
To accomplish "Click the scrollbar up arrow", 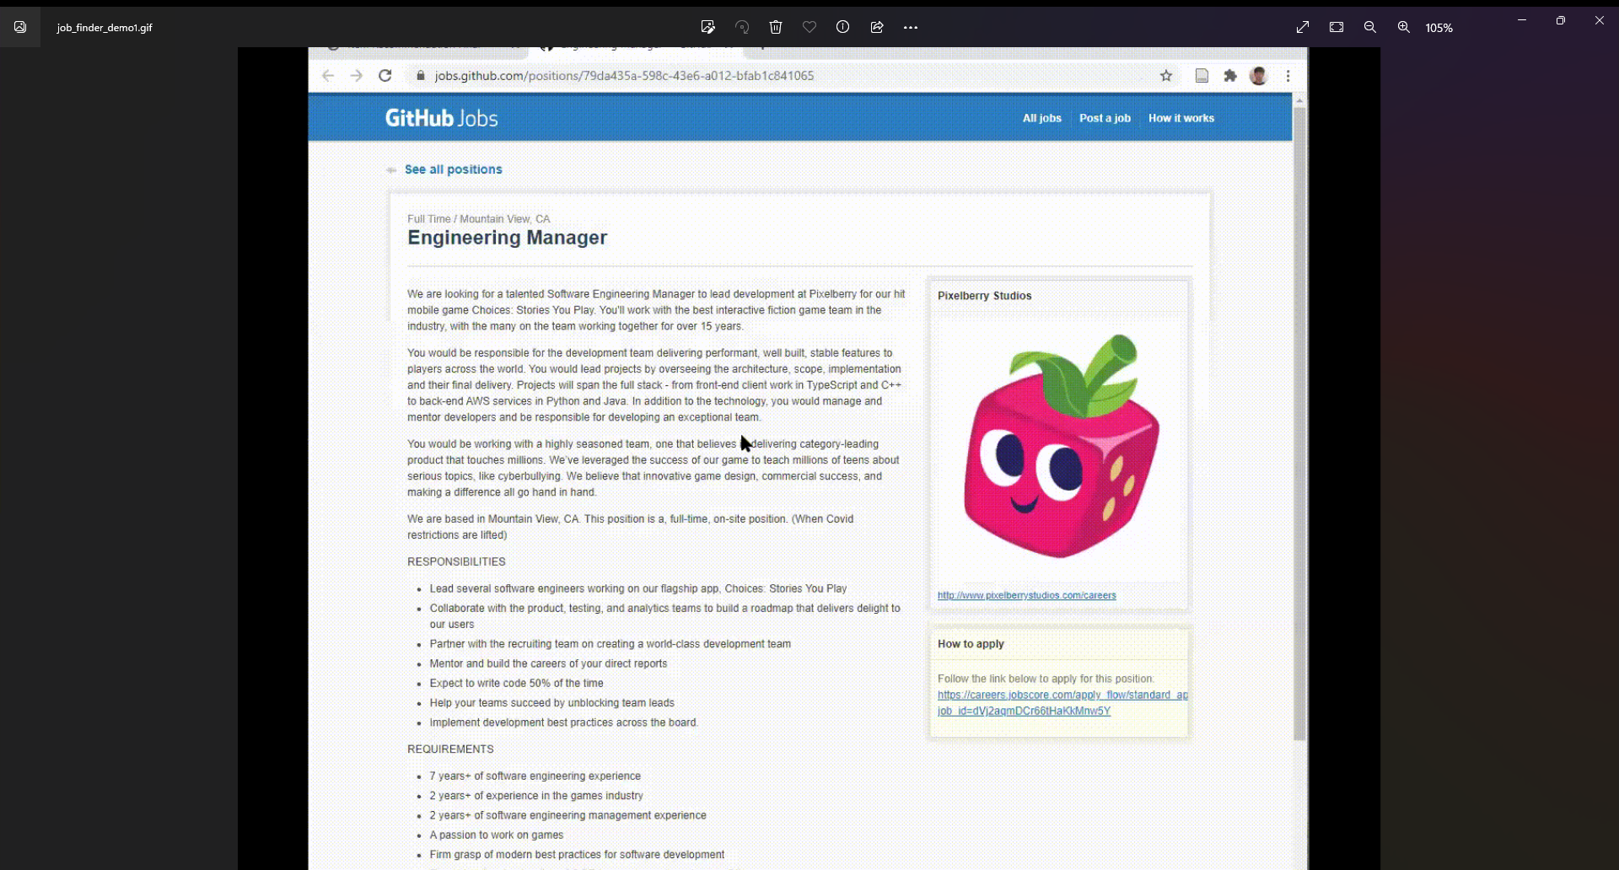I will (x=1299, y=99).
